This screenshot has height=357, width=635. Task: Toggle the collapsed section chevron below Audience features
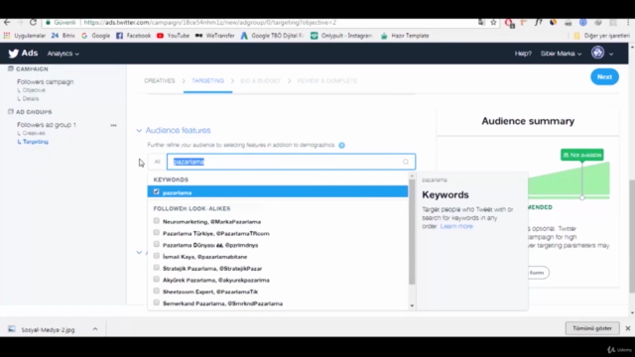point(139,253)
